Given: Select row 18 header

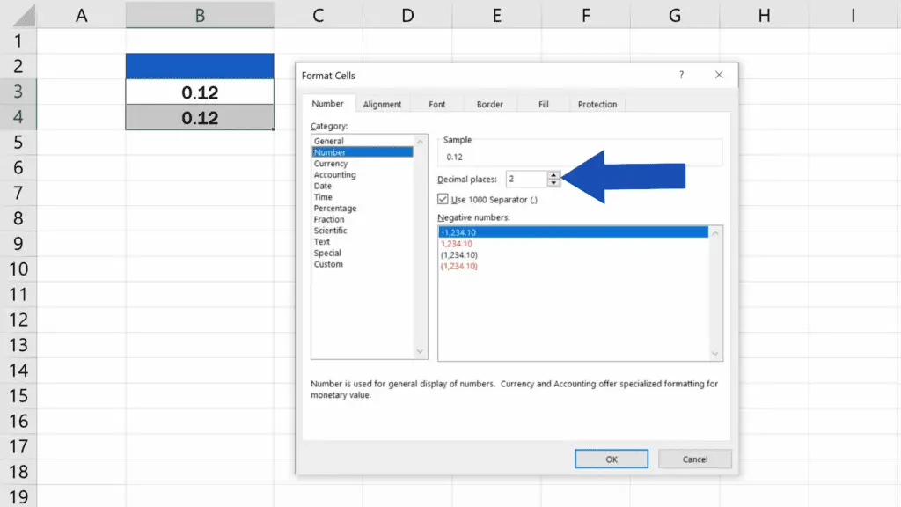Looking at the screenshot, I should tap(18, 472).
